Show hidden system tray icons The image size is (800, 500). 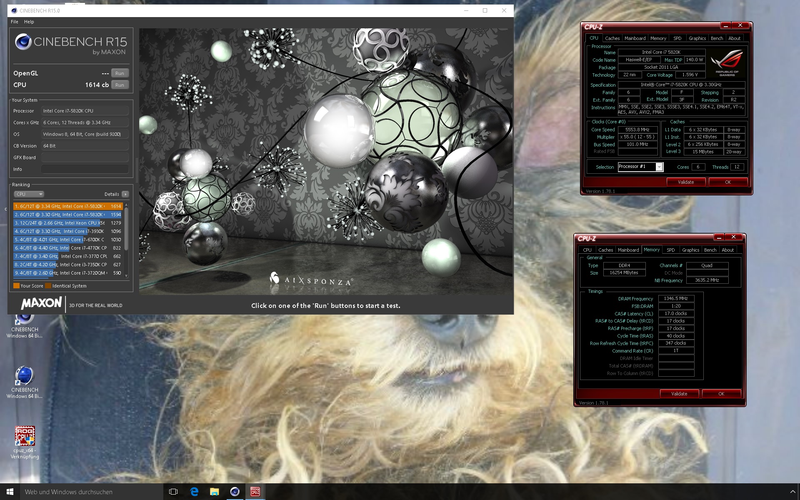(x=792, y=492)
